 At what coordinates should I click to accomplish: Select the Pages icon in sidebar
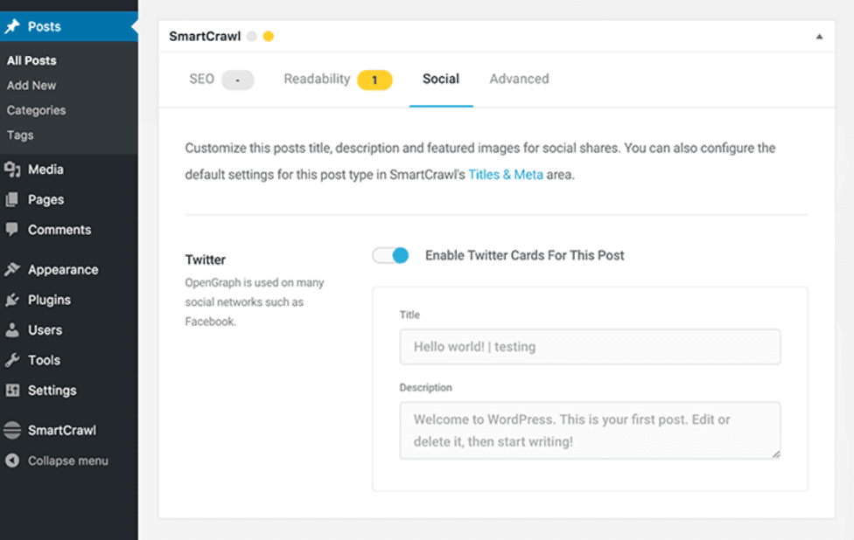coord(12,199)
